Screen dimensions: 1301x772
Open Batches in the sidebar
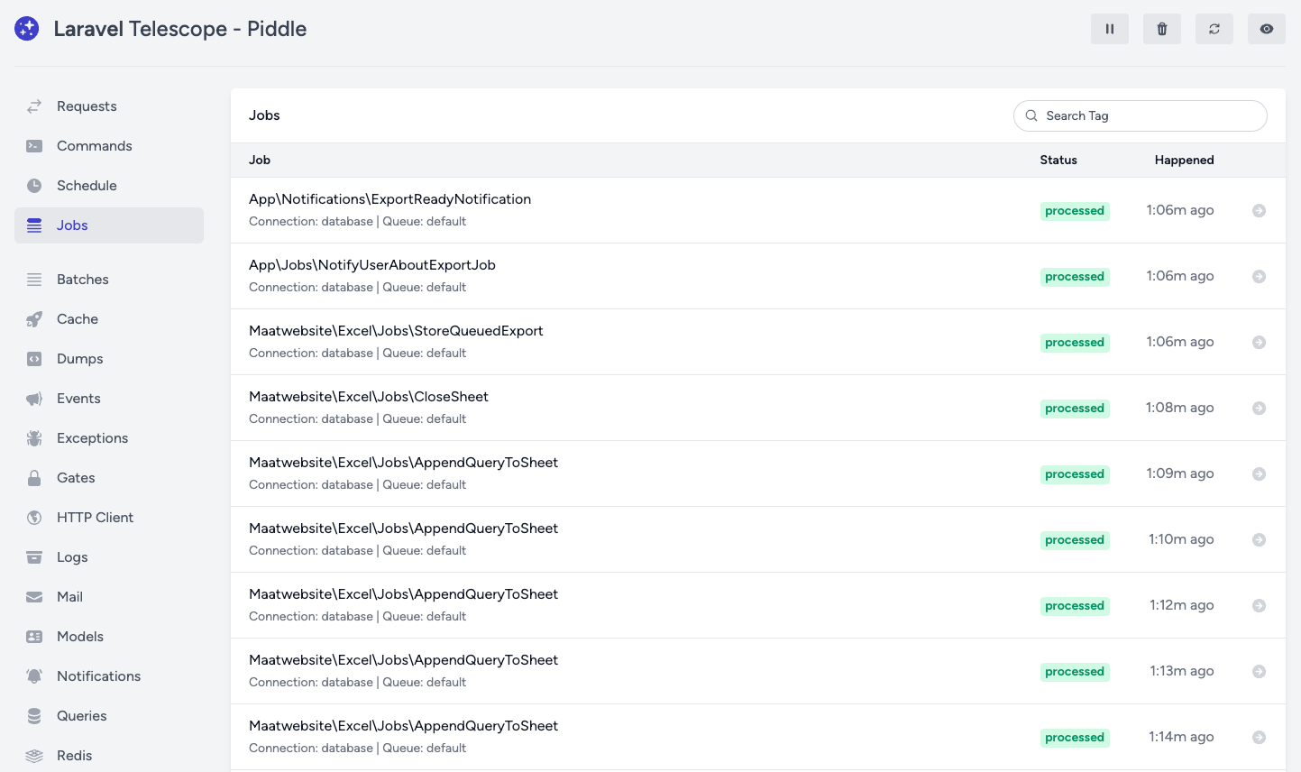109,280
